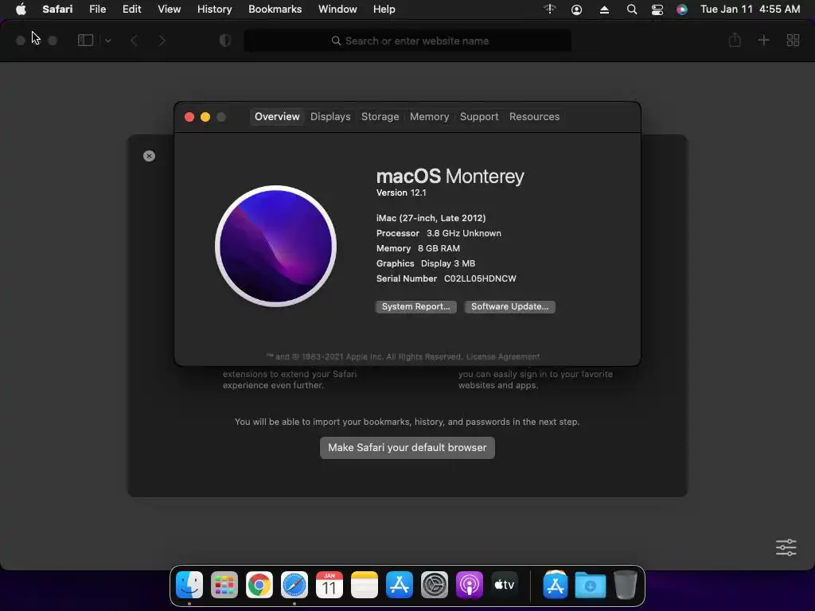Click the 8 GB RAM memory value
This screenshot has height=611, width=815.
tap(439, 248)
